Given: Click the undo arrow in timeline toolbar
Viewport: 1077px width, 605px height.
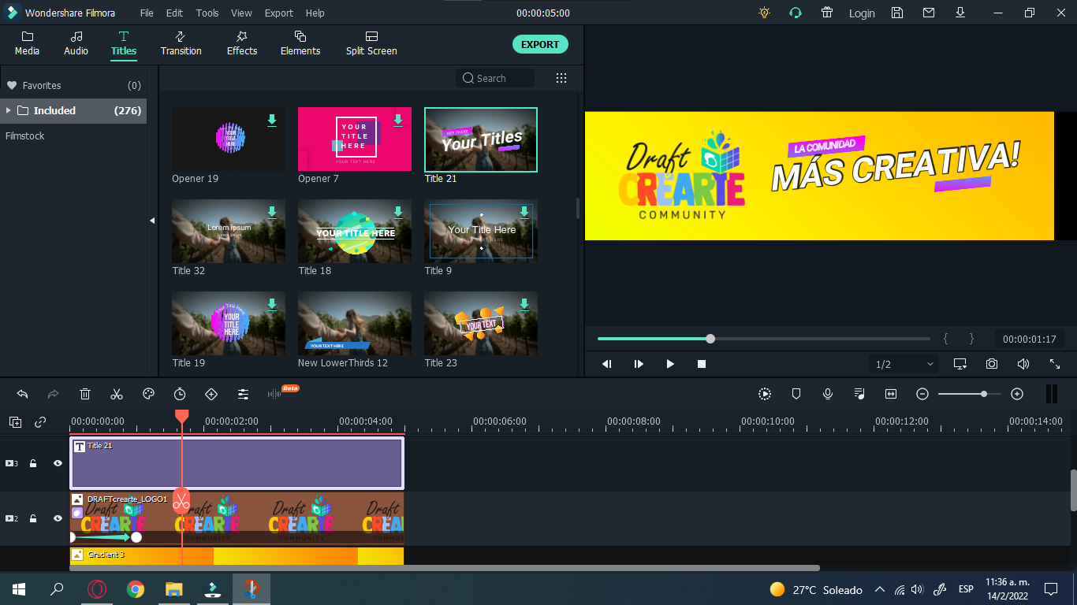Looking at the screenshot, I should click(x=22, y=394).
